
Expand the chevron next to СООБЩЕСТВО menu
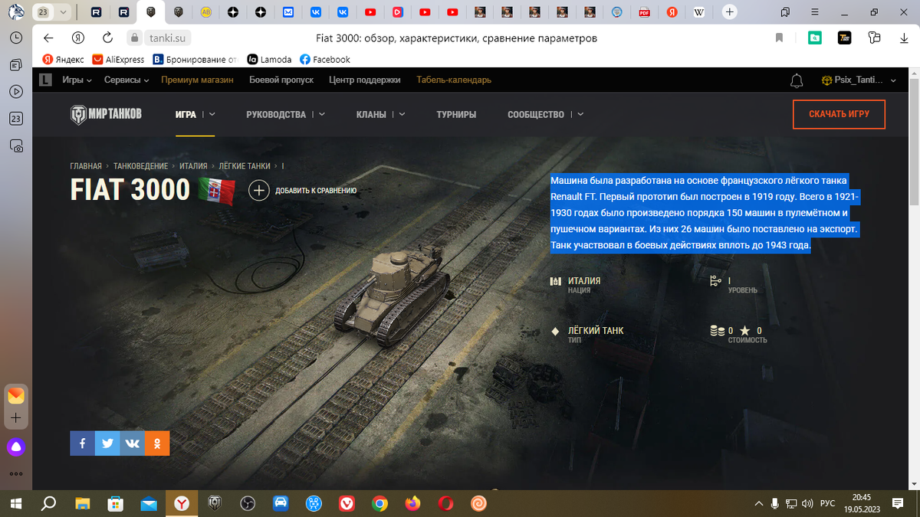580,114
